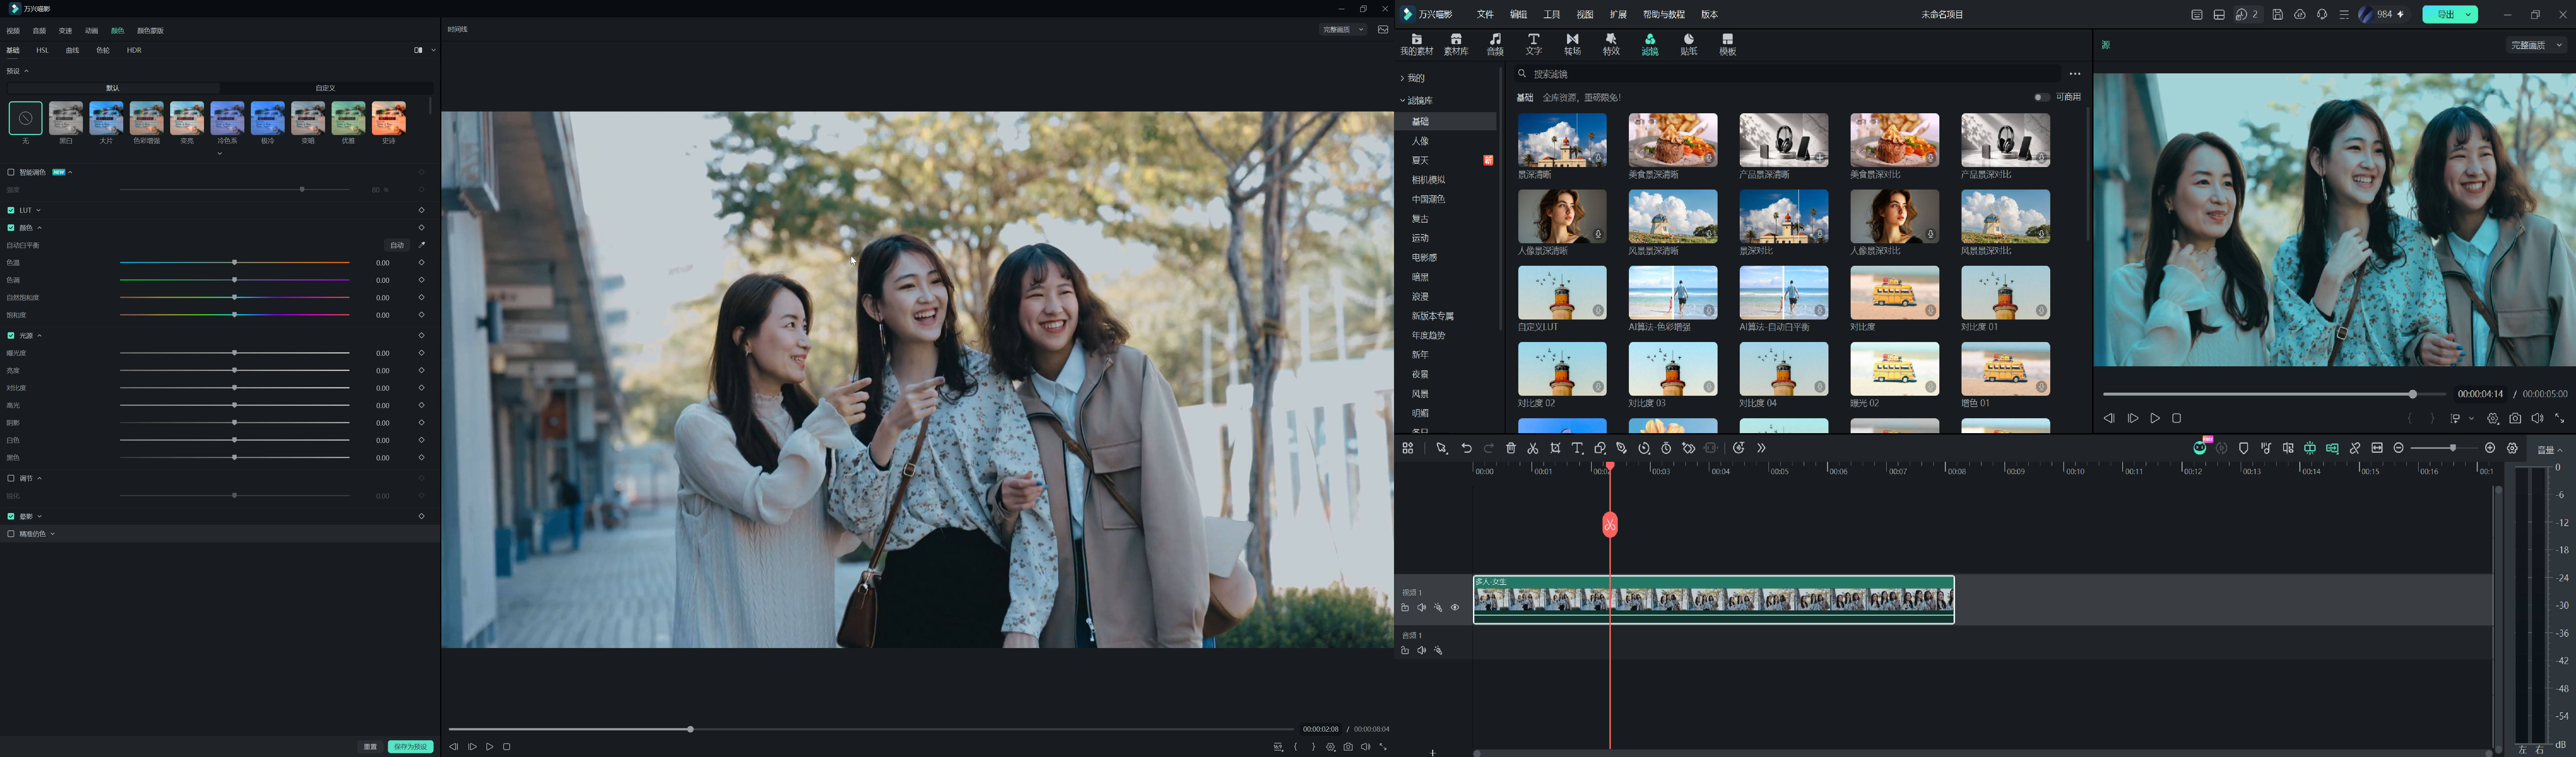Toggle the 可商用 switch
The image size is (2576, 757).
2041,97
